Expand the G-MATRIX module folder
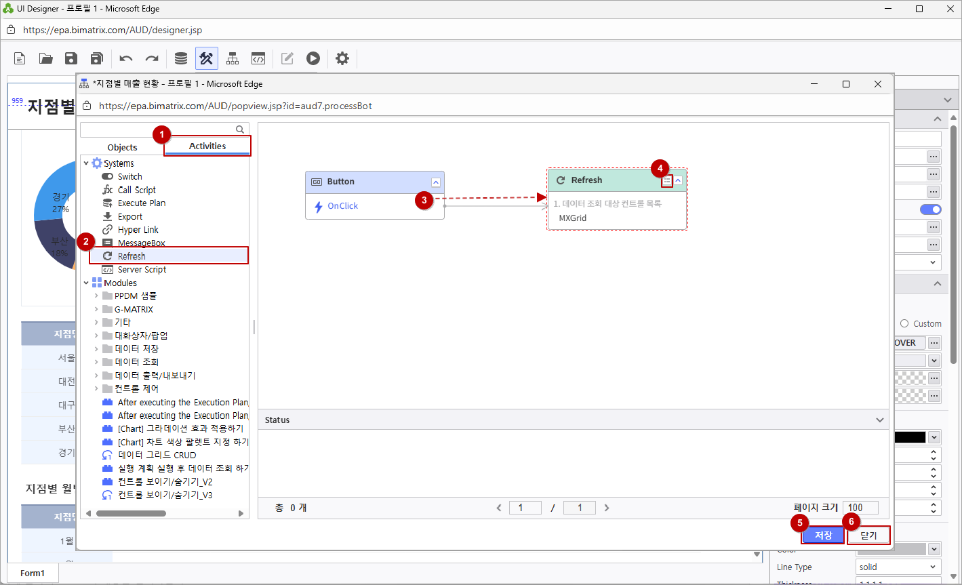 click(96, 309)
